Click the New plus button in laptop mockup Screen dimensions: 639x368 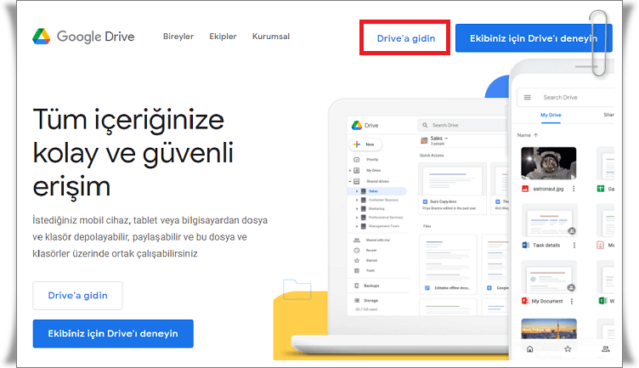[x=365, y=144]
